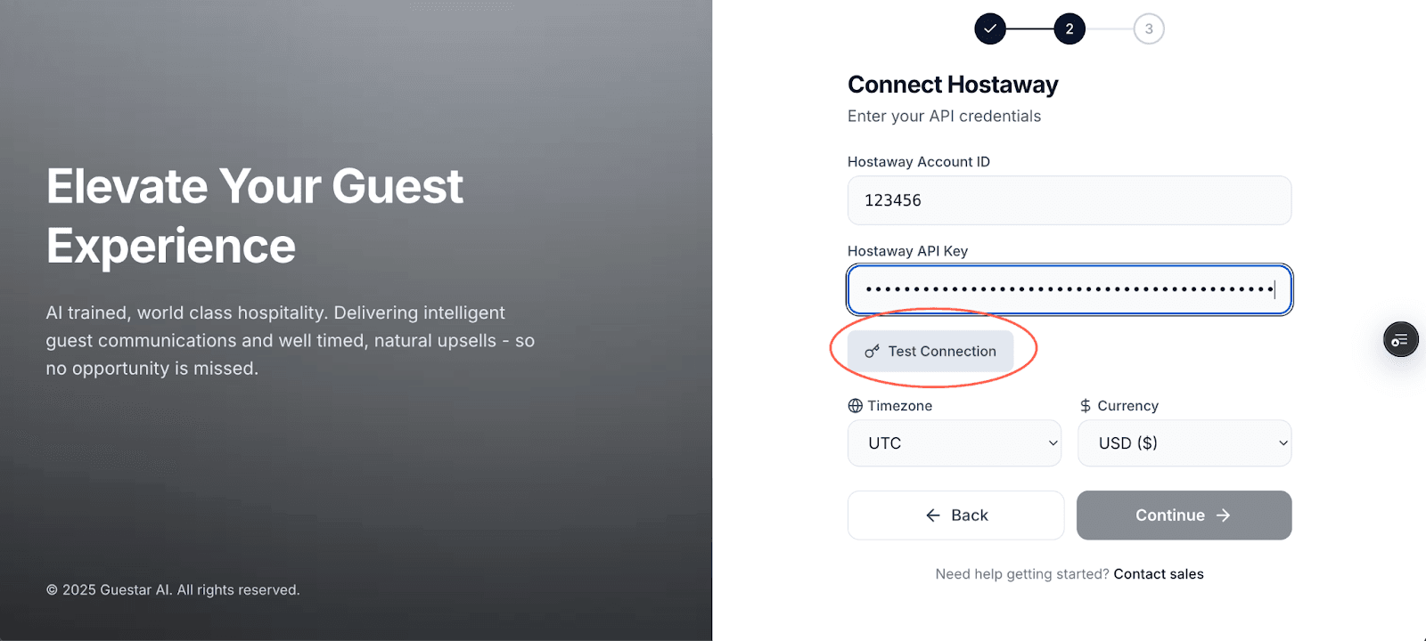Open the floating dark circular widget on right edge
Image resolution: width=1426 pixels, height=641 pixels.
click(x=1399, y=339)
